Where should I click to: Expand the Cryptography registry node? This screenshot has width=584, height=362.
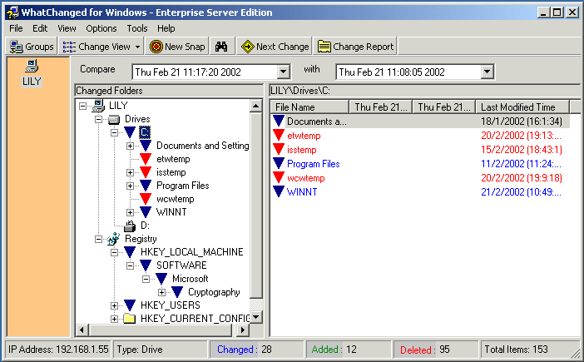coord(161,292)
